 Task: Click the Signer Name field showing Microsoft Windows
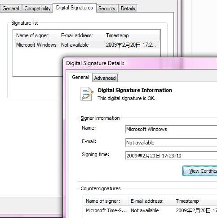tap(171, 129)
